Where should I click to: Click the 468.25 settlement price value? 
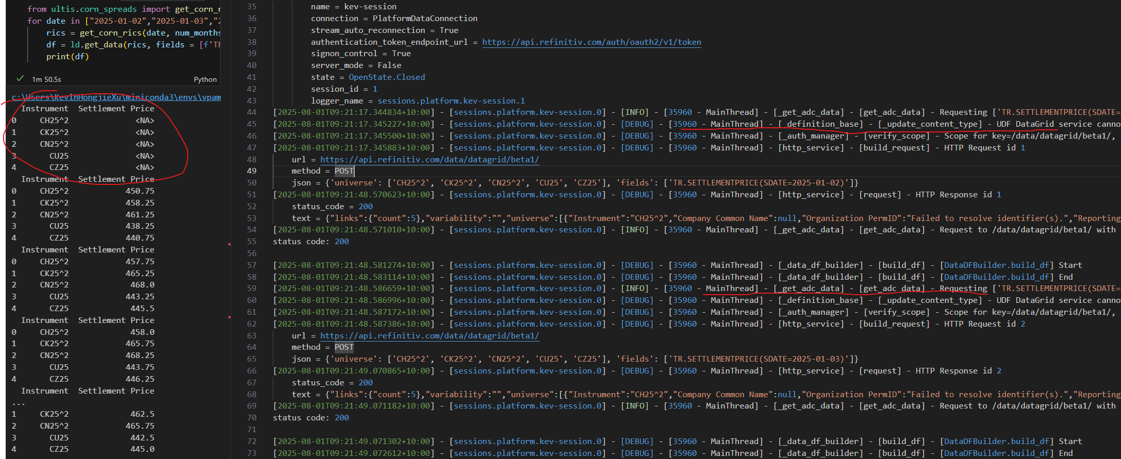[140, 355]
